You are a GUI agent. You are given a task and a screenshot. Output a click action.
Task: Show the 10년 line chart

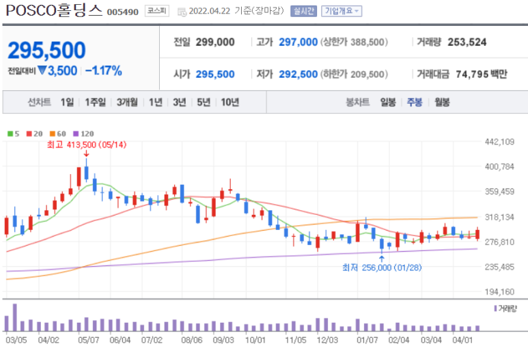[x=230, y=102]
